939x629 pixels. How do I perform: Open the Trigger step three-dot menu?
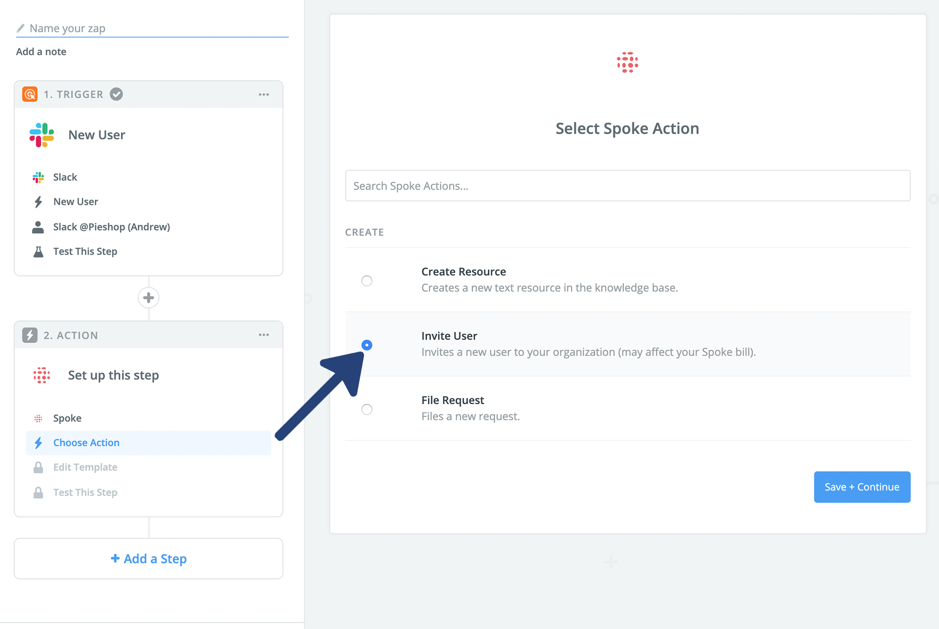pyautogui.click(x=264, y=94)
